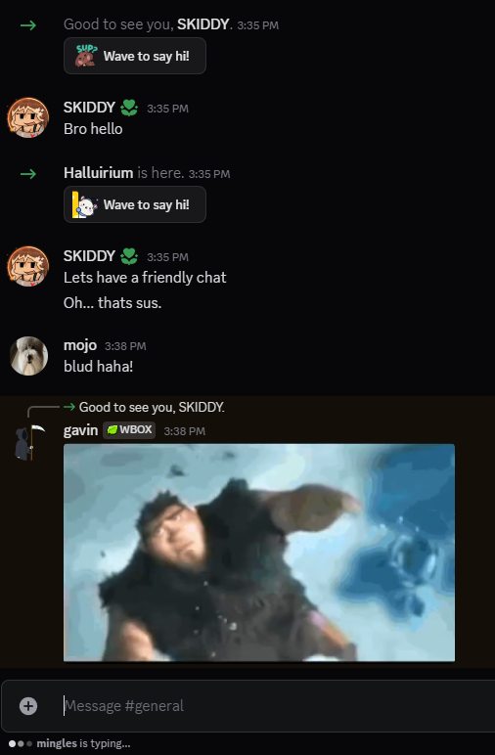Image resolution: width=495 pixels, height=755 pixels.
Task: Open mojo's username above 'blud haha!'
Action: point(80,345)
